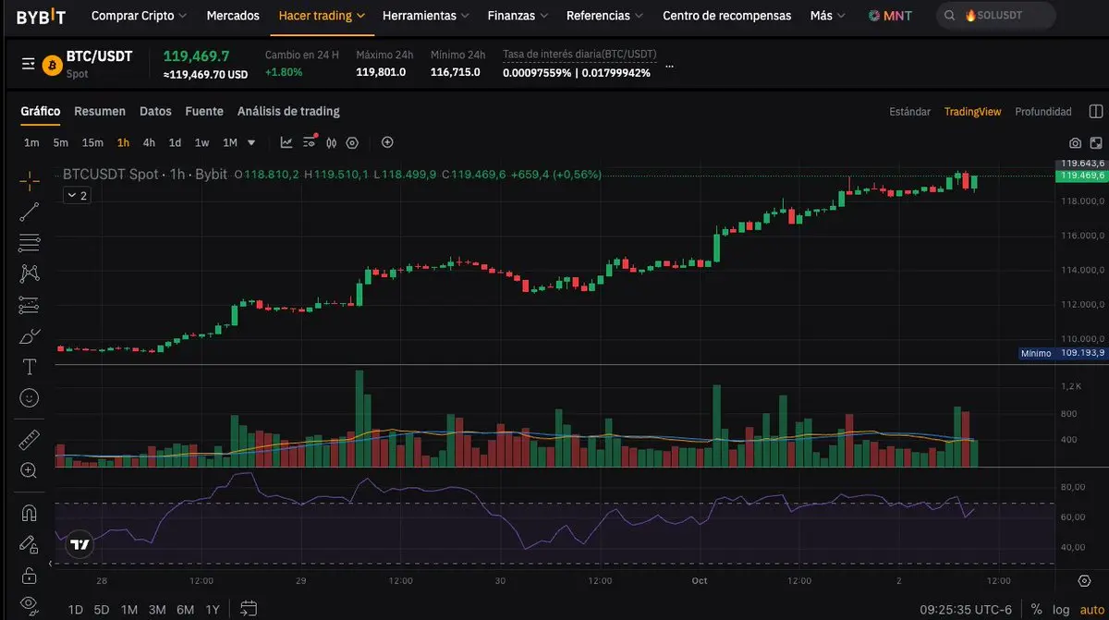Hide all drawings with eye icon
Viewport: 1109px width, 620px height.
[30, 605]
